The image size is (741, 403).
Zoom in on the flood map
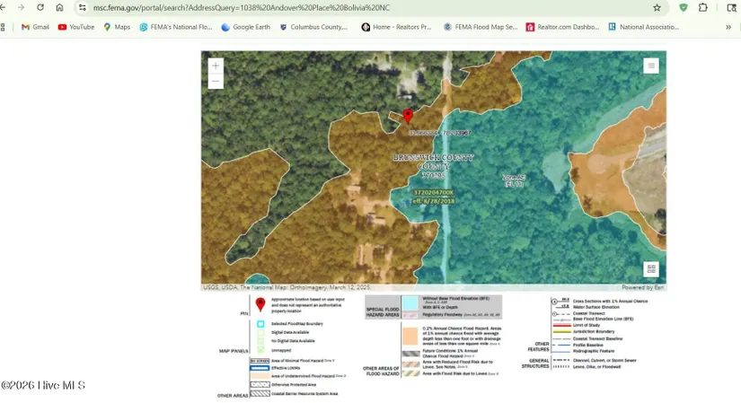216,66
